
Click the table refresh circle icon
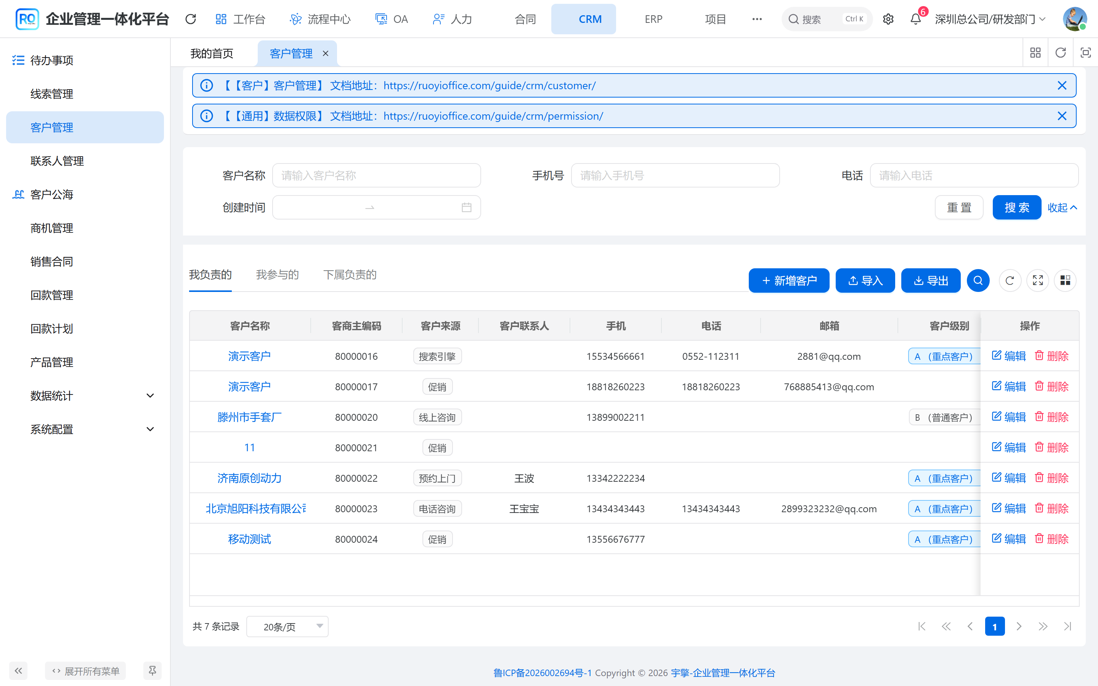point(1010,280)
